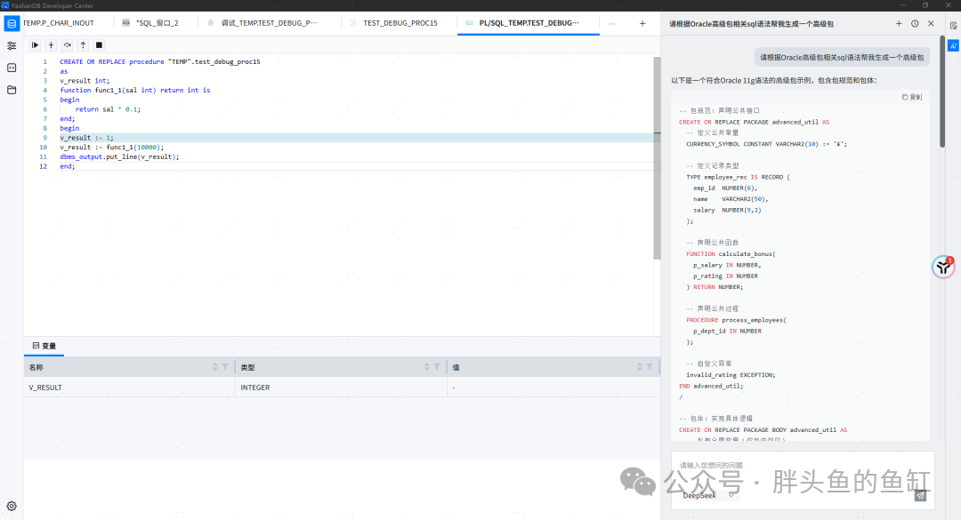Filter the 名称 column
The height and width of the screenshot is (520, 961).
coord(225,367)
